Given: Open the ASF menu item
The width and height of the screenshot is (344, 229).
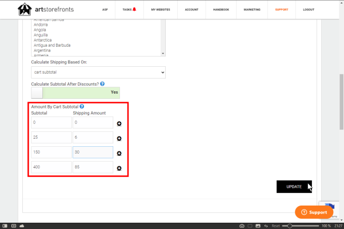Looking at the screenshot, I should pyautogui.click(x=105, y=10).
